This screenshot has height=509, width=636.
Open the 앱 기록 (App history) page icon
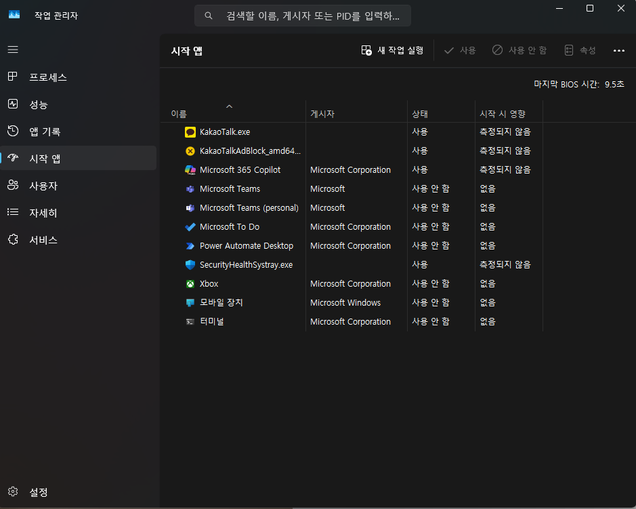coord(13,131)
